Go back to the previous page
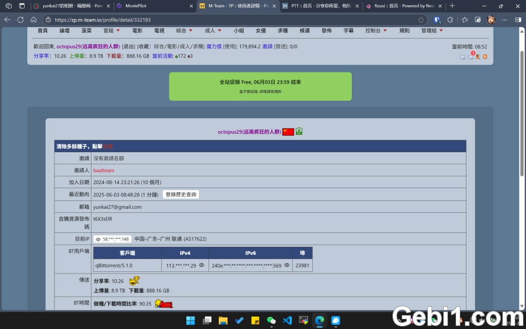 (7, 20)
